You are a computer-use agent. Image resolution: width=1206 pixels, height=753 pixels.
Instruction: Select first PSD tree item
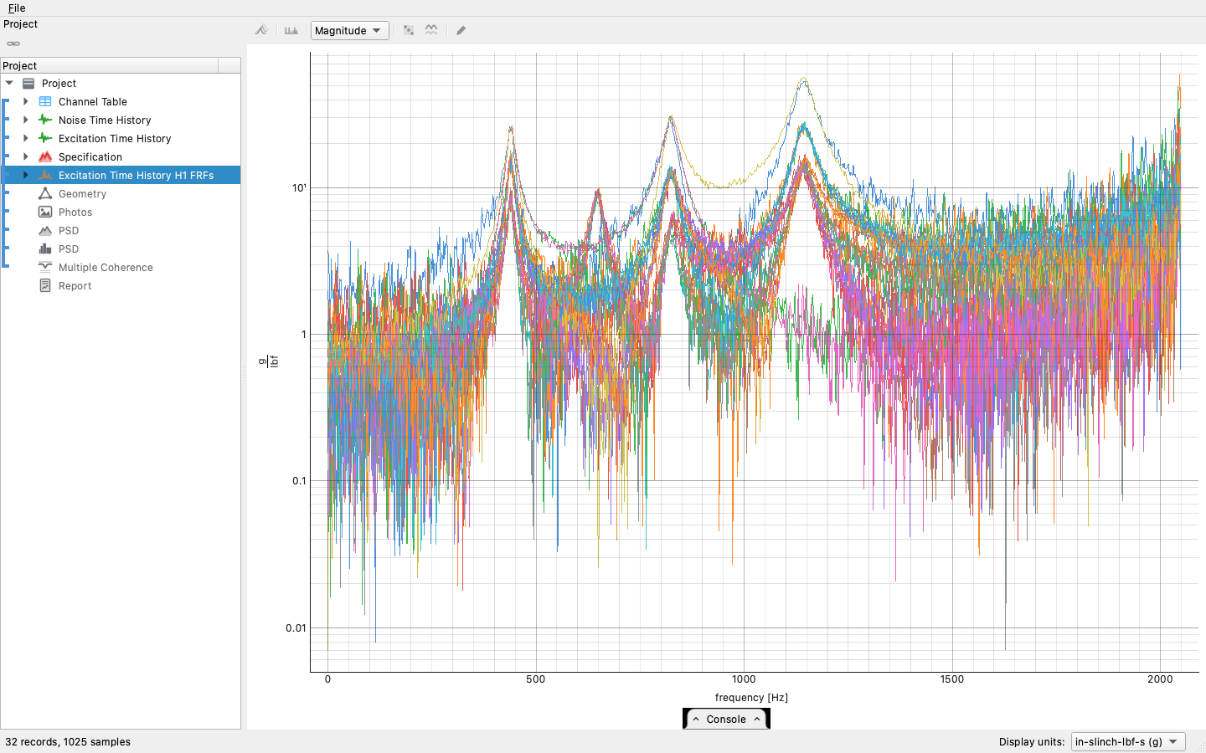coord(69,230)
